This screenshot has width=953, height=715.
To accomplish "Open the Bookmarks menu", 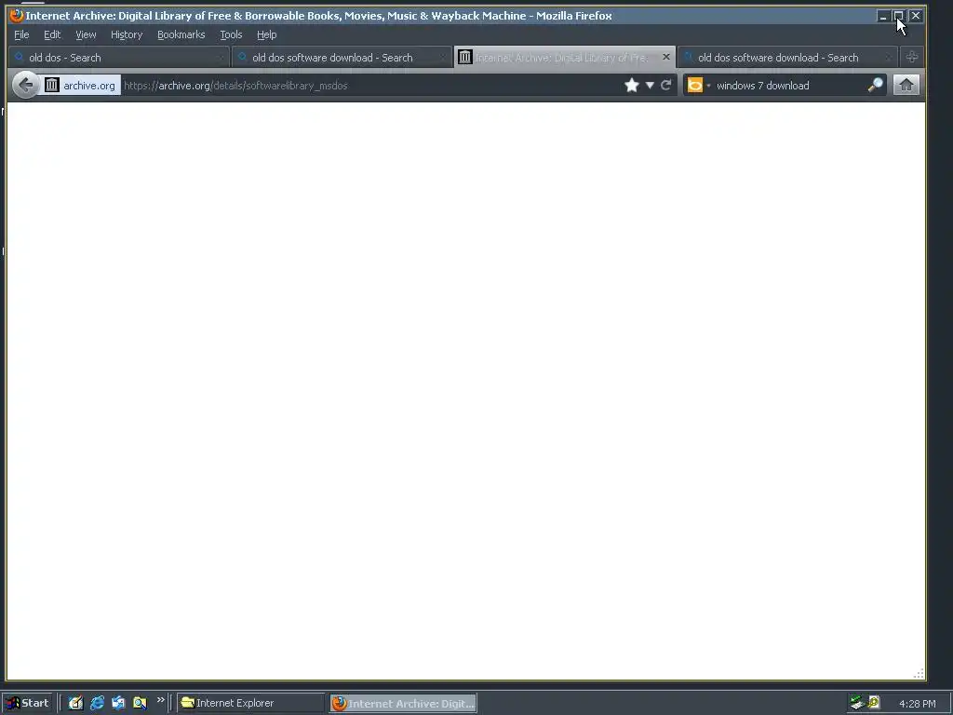I will tap(181, 34).
